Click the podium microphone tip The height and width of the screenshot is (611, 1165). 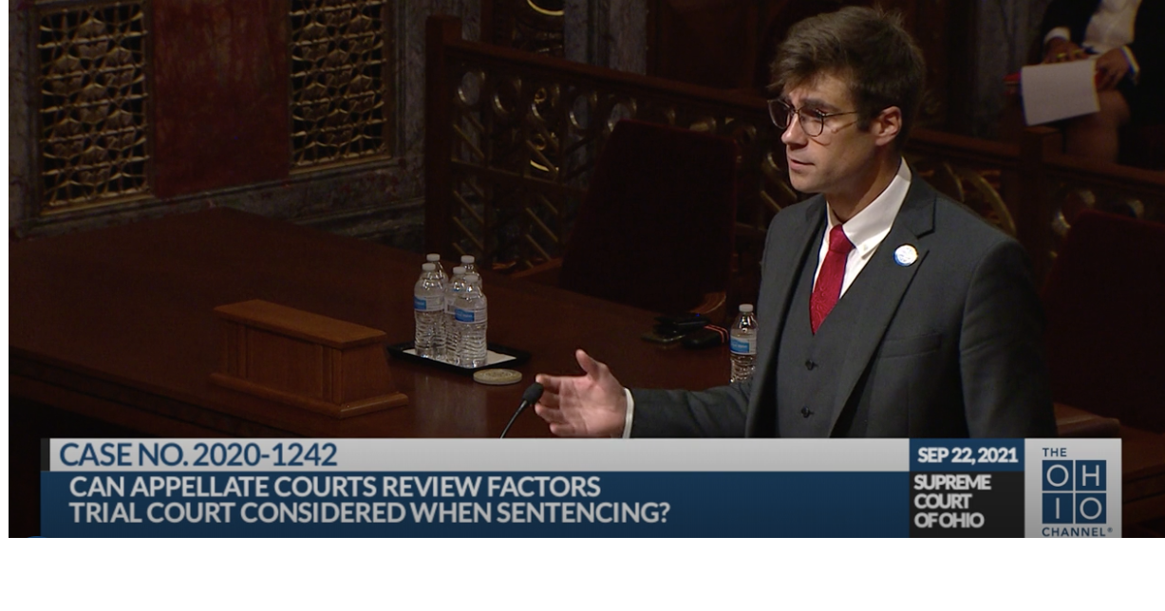pyautogui.click(x=533, y=393)
